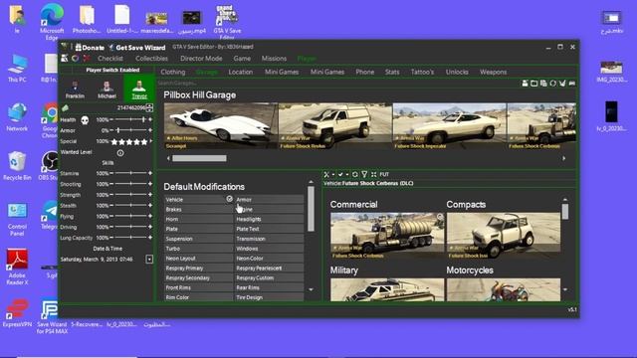The image size is (637, 358).
Task: Click the expand arrows icon in vehicle toolbar
Action: (x=374, y=175)
